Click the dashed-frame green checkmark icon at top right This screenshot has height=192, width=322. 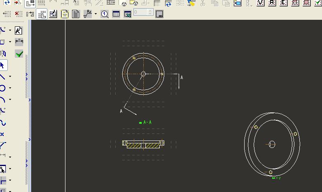[318, 2]
